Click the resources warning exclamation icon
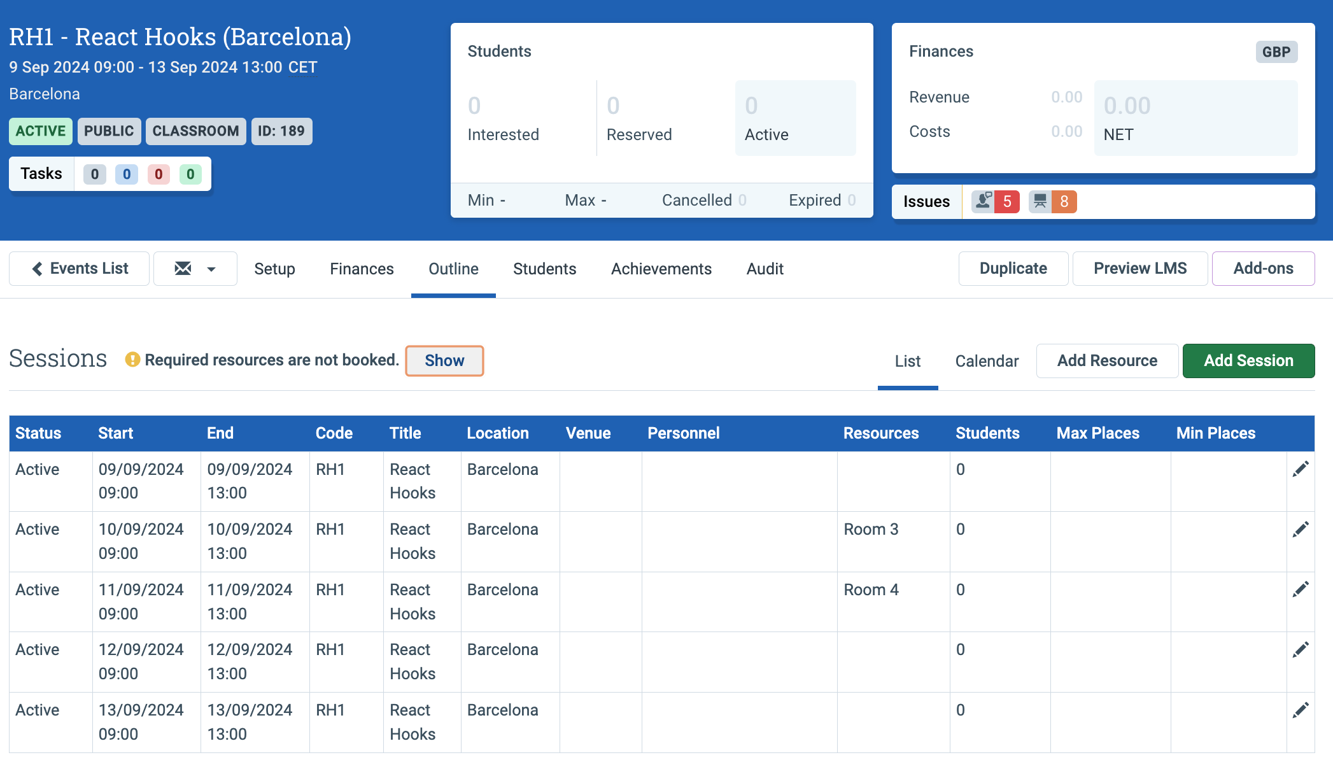Viewport: 1333px width, 769px height. (132, 360)
